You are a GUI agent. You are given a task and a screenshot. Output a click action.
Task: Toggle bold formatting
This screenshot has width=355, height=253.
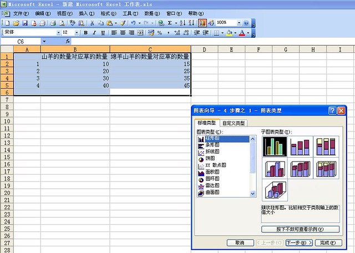pos(85,33)
